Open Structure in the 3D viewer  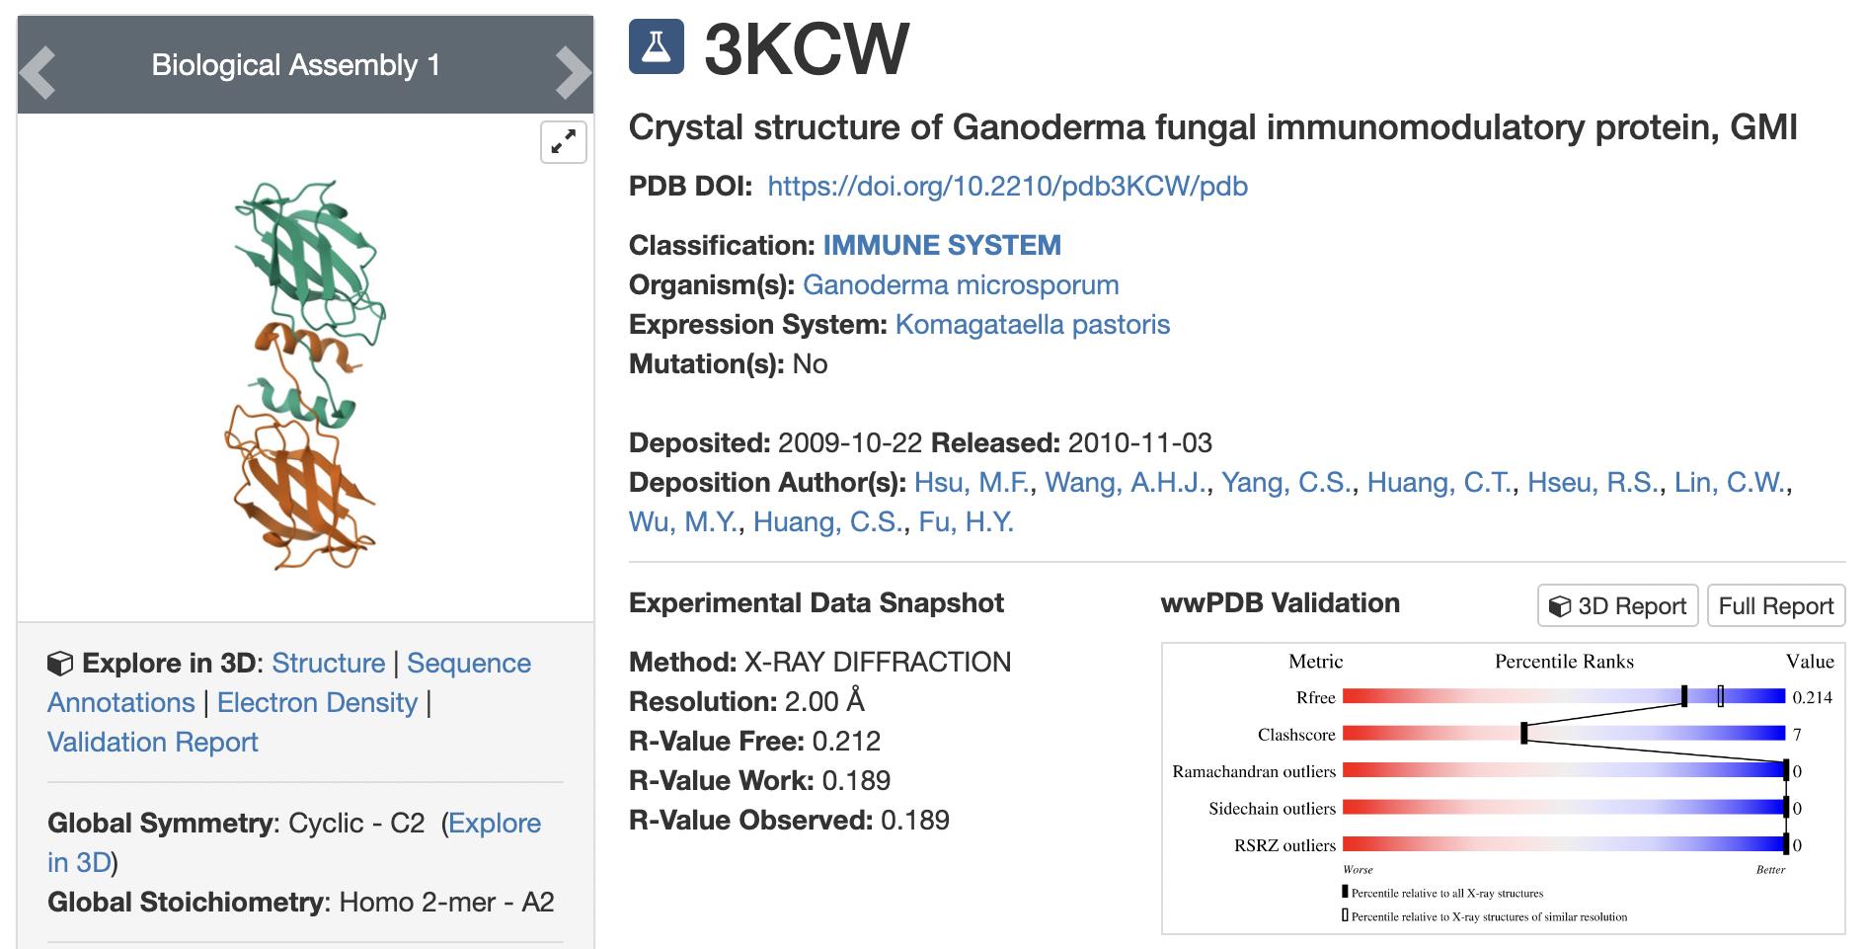click(x=328, y=664)
